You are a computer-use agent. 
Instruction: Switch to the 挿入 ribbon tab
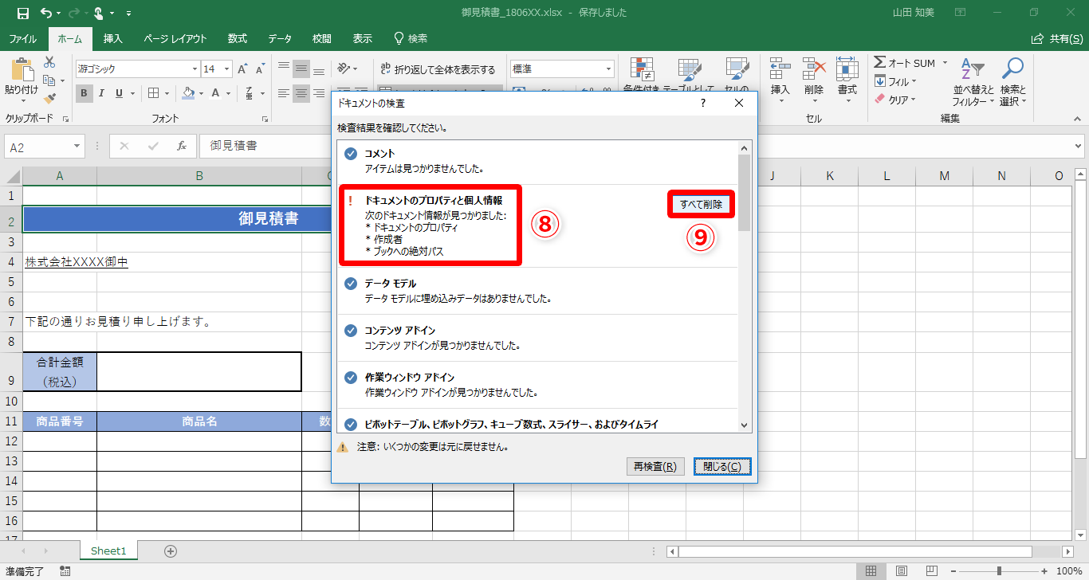(113, 38)
